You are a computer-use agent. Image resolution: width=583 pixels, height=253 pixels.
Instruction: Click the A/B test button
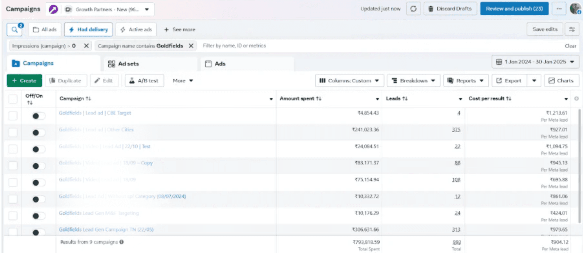pyautogui.click(x=144, y=81)
